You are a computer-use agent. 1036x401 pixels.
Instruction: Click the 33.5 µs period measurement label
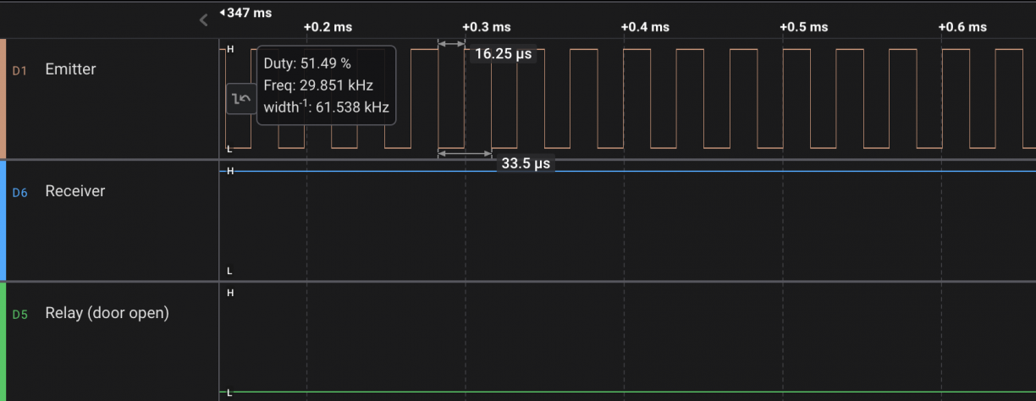pos(526,164)
